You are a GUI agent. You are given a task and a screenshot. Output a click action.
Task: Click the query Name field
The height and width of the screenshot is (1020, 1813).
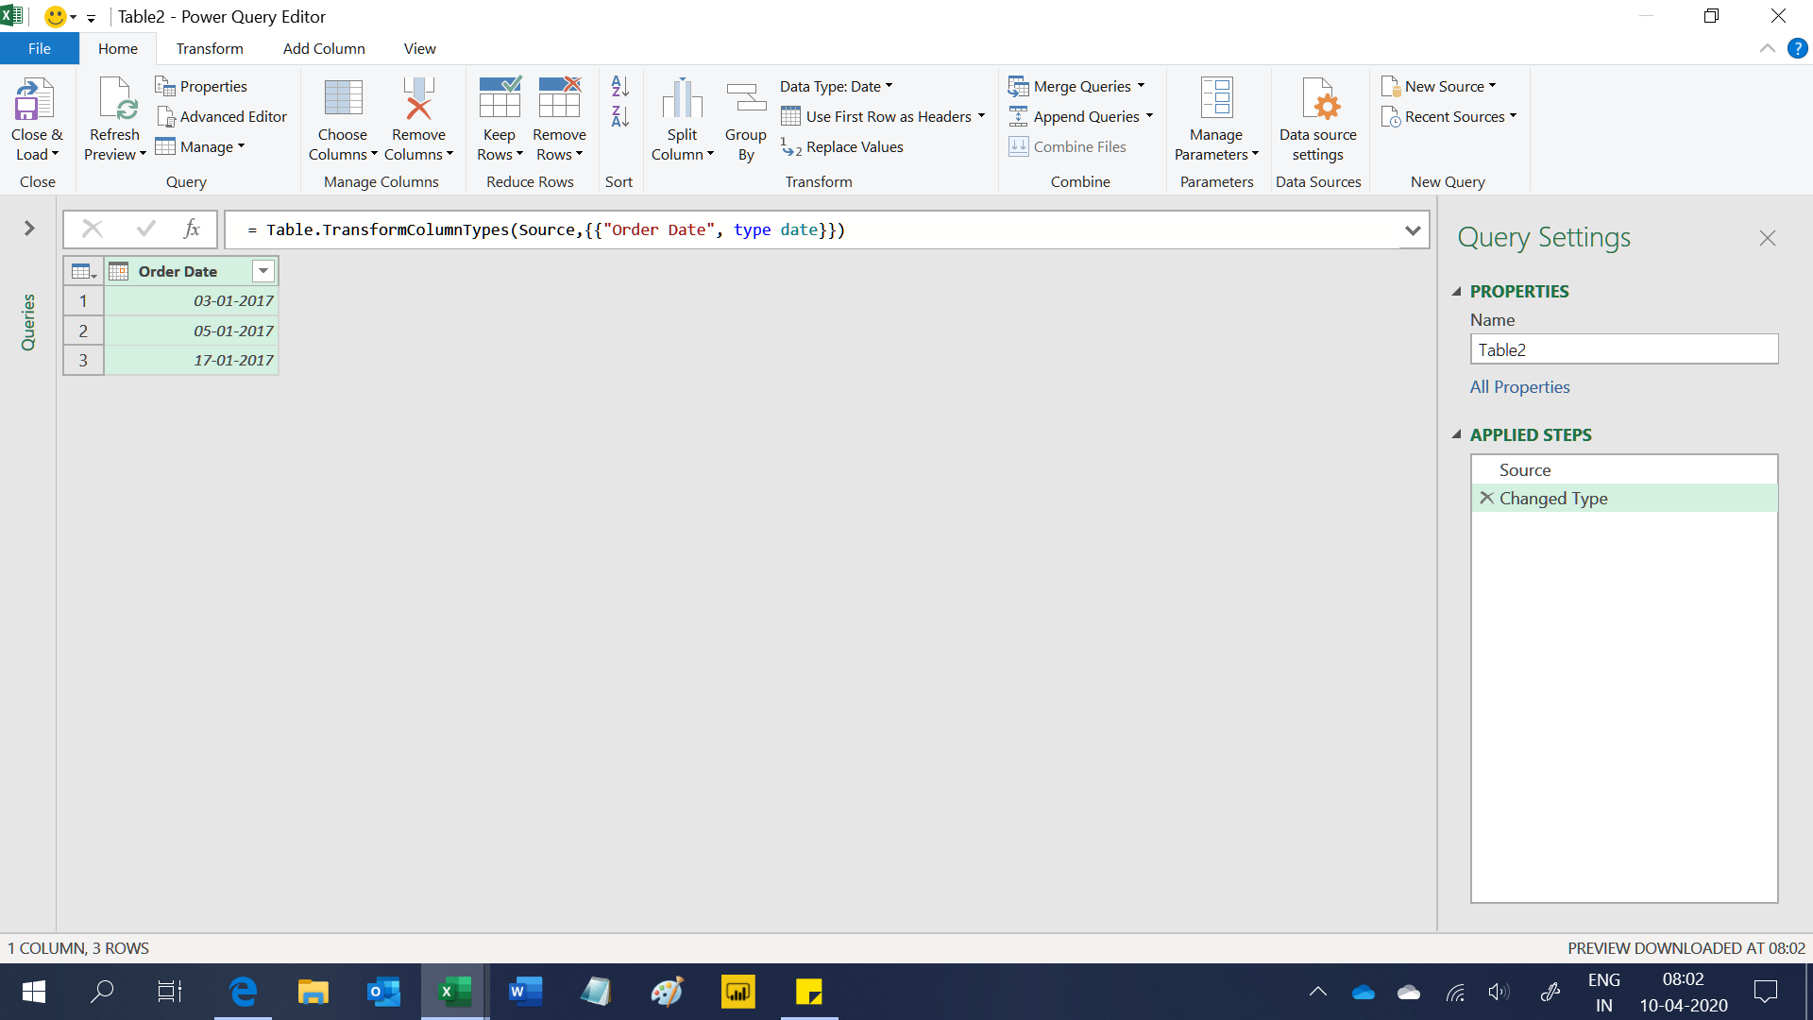[x=1624, y=349]
